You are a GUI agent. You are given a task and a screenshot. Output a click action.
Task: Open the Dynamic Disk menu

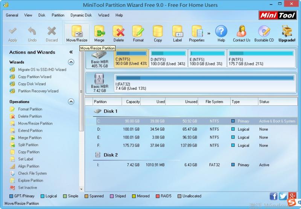click(x=81, y=15)
